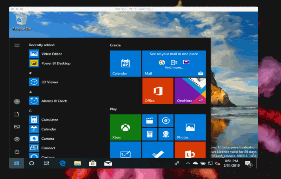This screenshot has height=179, width=281.
Task: Show hidden system tray icons chevron
Action: click(188, 163)
